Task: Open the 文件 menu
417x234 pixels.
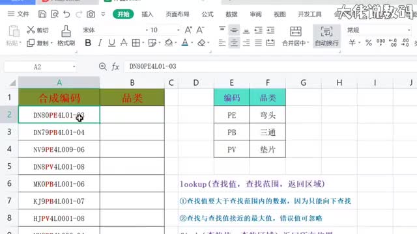Action: click(x=18, y=14)
